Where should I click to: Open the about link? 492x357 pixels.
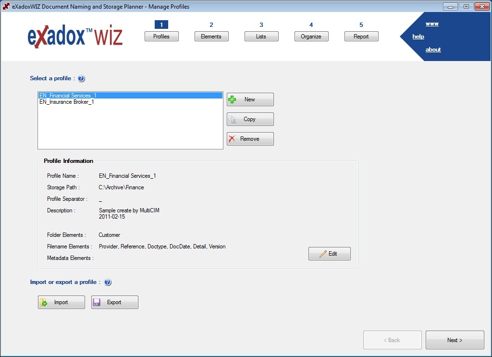(x=433, y=49)
